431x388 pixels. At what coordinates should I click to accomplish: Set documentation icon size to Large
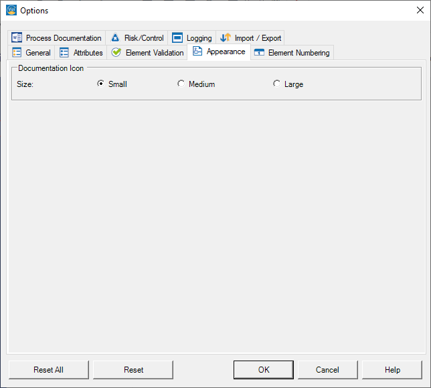click(x=276, y=84)
